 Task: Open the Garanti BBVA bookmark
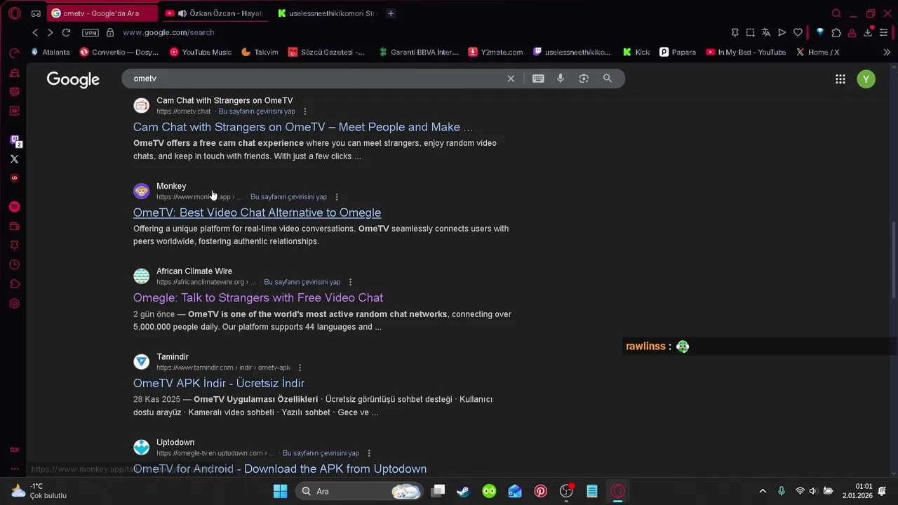click(419, 52)
